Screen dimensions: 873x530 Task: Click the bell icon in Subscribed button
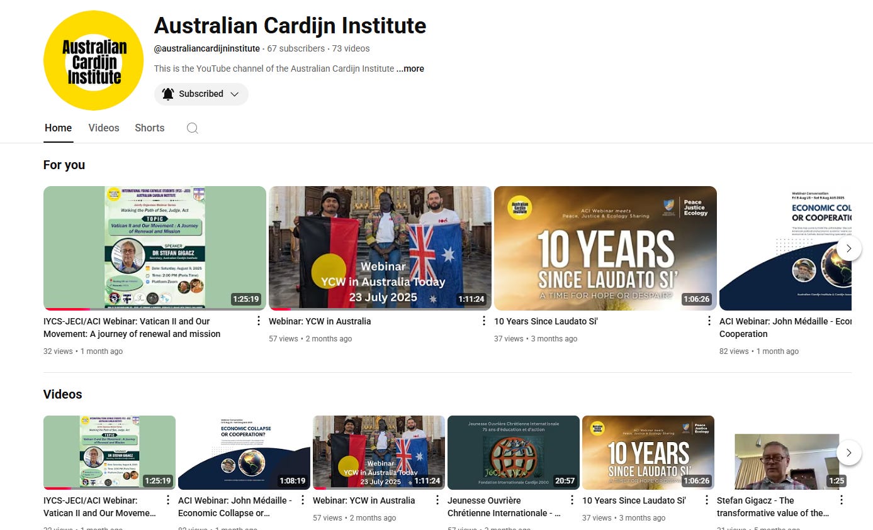click(x=168, y=94)
